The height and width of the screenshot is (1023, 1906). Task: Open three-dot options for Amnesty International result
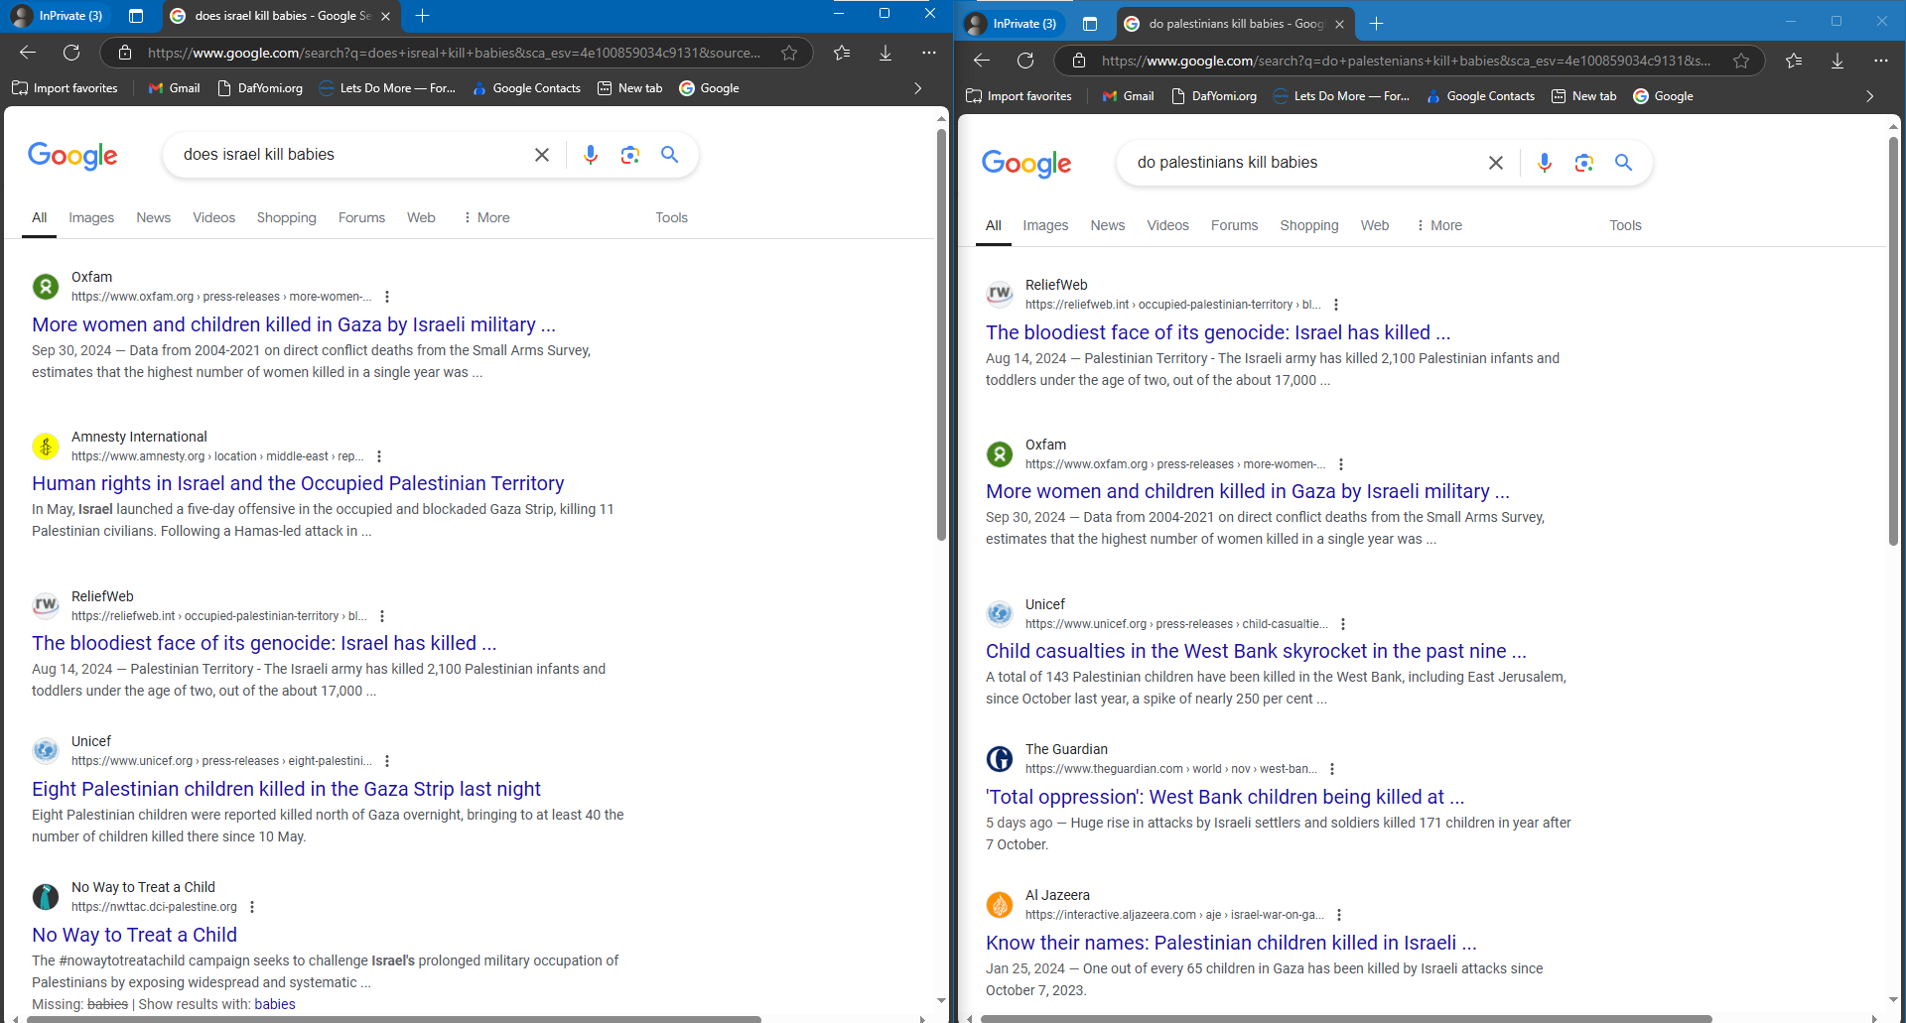point(379,456)
